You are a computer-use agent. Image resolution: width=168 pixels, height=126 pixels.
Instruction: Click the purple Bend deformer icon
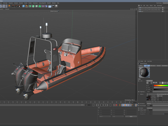[x=43, y=6]
